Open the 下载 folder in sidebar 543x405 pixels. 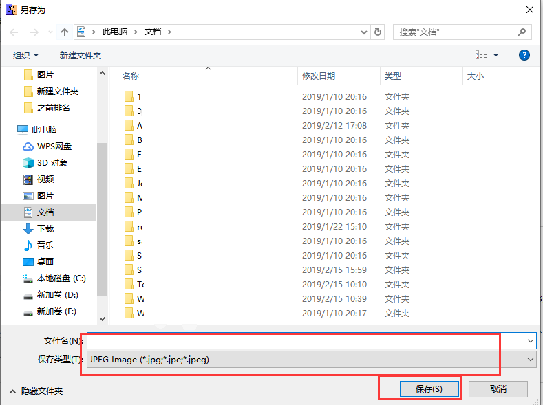point(45,229)
